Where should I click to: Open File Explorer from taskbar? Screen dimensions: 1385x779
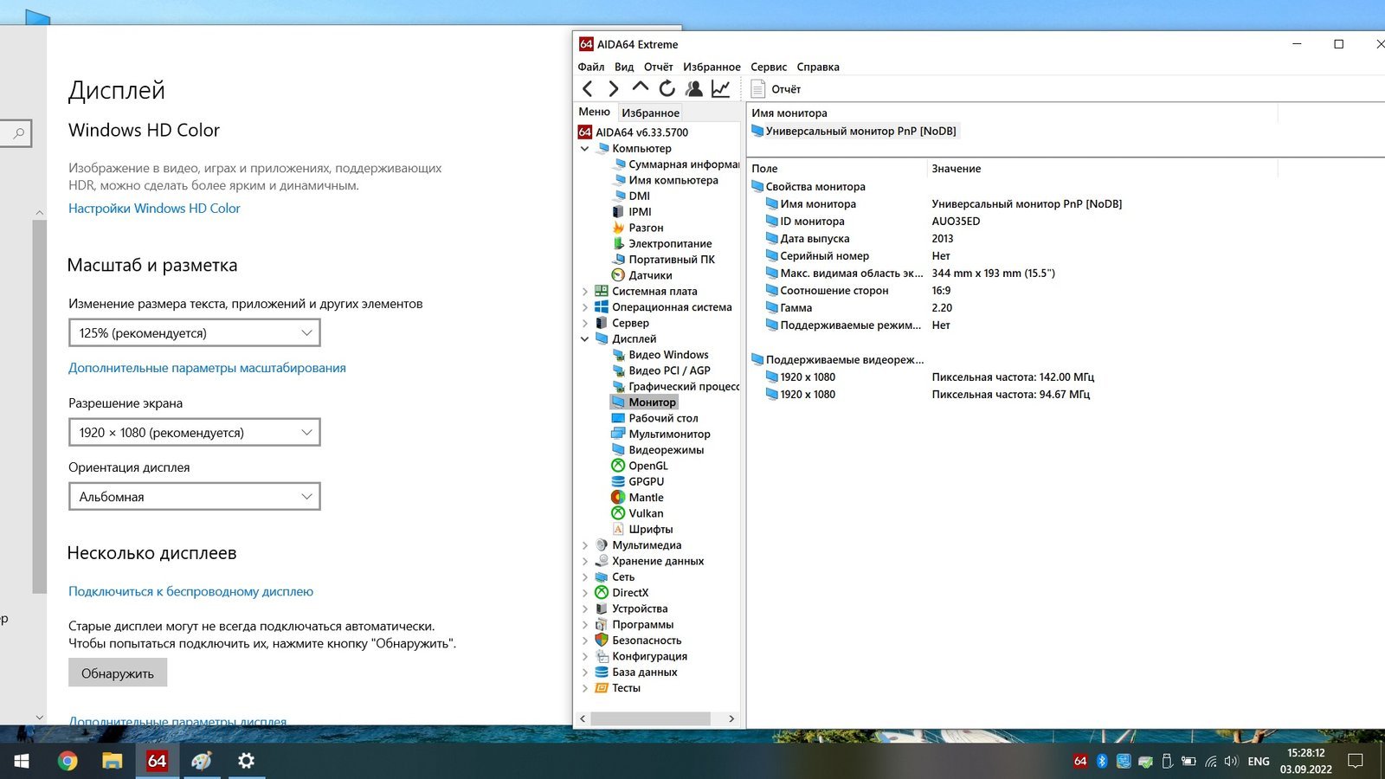click(113, 761)
